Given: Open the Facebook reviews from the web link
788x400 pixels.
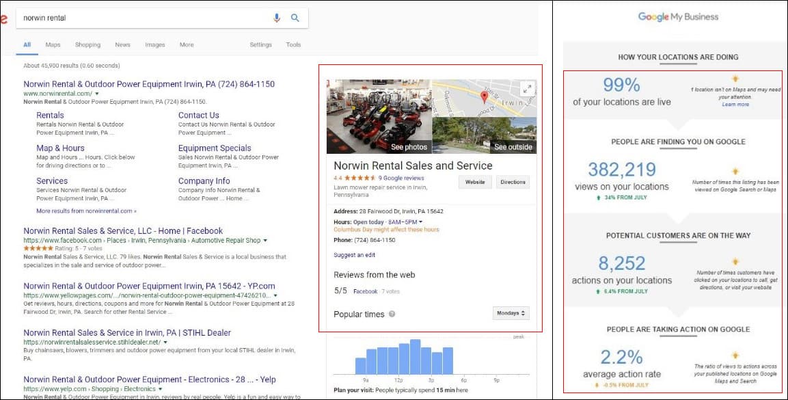Looking at the screenshot, I should (366, 291).
